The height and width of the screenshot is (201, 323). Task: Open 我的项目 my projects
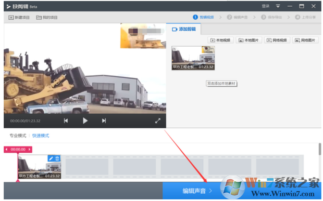click(47, 18)
